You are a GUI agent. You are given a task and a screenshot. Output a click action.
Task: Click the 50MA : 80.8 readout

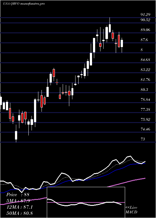coord(20,213)
